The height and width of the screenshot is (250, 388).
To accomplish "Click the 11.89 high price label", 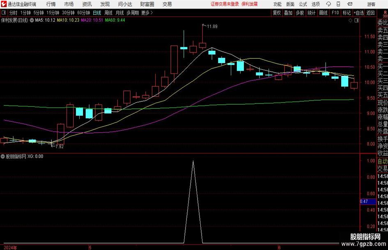I will (212, 27).
